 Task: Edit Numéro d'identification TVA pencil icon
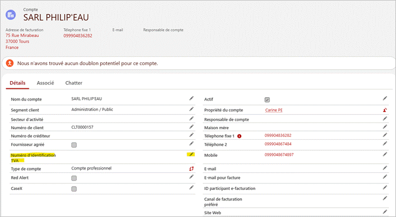tap(192, 154)
